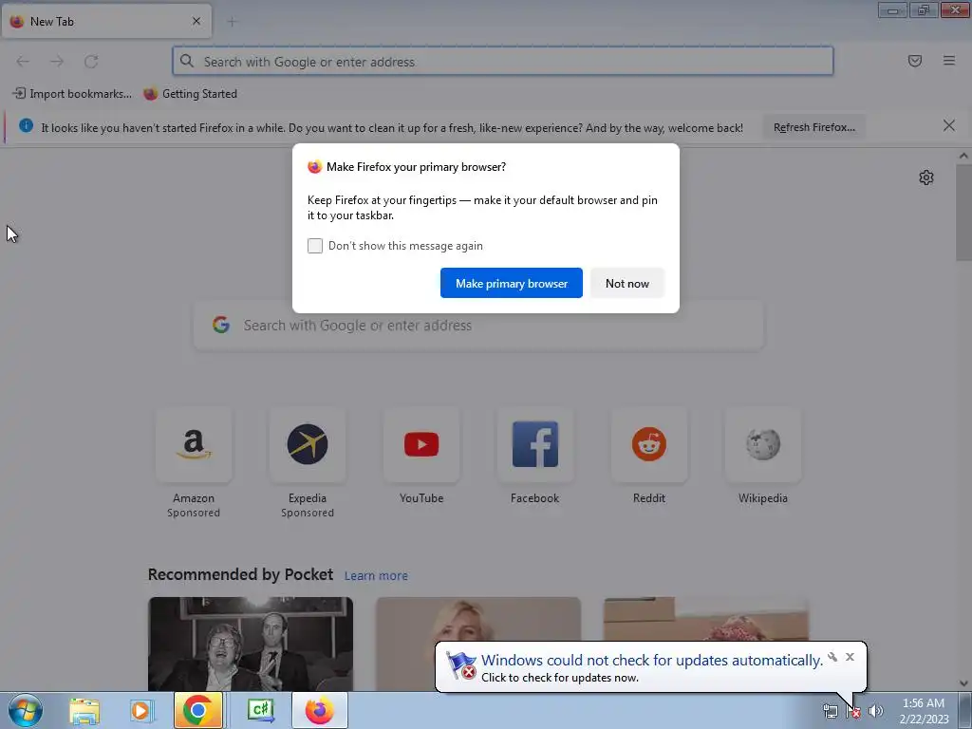Click the page scrollbar up arrow

pos(963,156)
